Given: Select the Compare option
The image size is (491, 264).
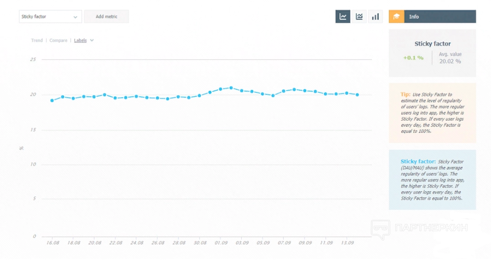Looking at the screenshot, I should point(58,41).
